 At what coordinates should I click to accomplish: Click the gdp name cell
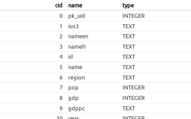point(73,98)
